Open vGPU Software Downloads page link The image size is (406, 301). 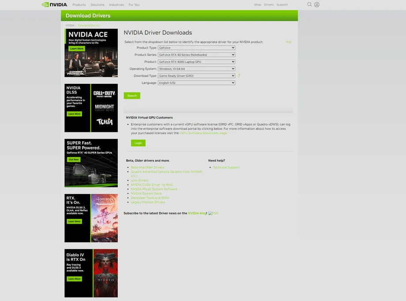pos(203,133)
